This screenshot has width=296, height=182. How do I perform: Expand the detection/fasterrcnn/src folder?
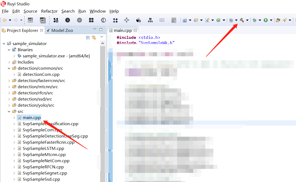coord(9,80)
